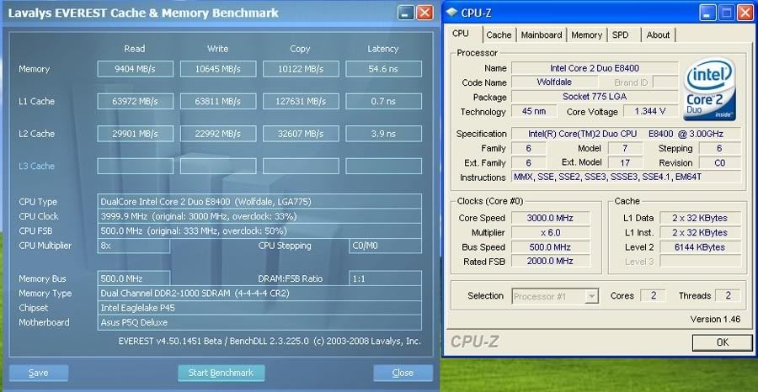The width and height of the screenshot is (758, 392).
Task: Click the Ext. Model 17 field
Action: click(625, 162)
